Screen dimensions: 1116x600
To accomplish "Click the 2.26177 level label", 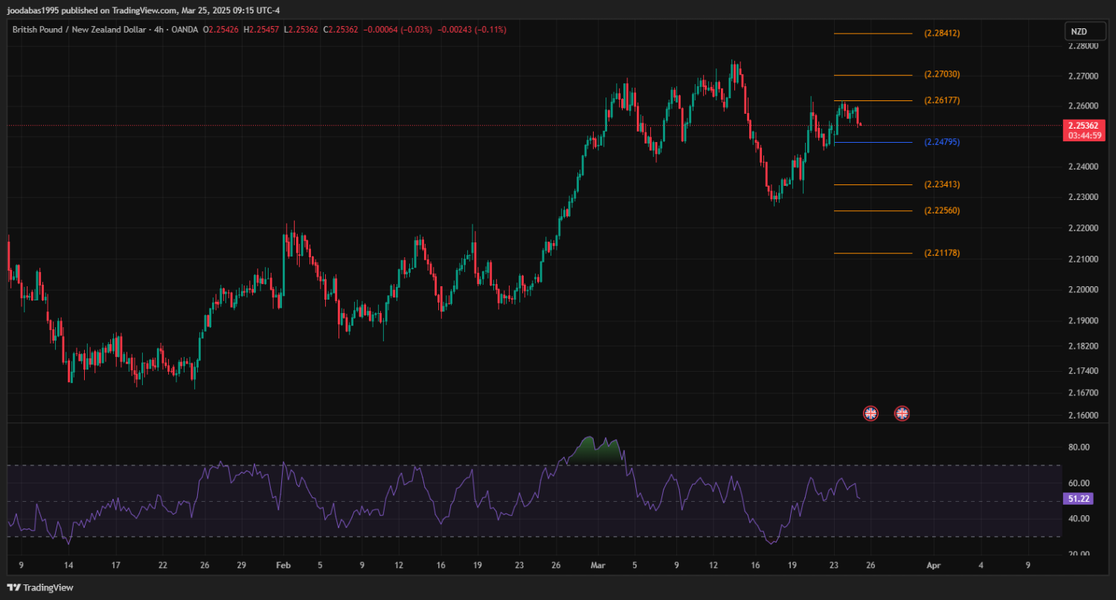I will click(942, 100).
